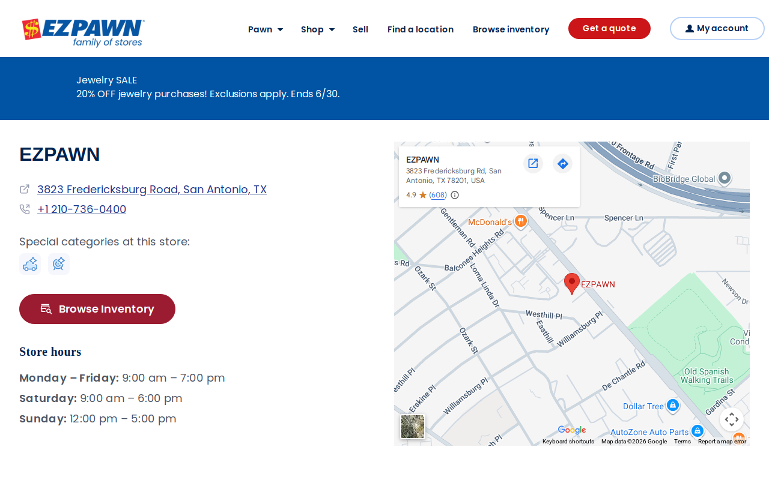
Task: Click the Get a quote button
Action: pyautogui.click(x=609, y=28)
